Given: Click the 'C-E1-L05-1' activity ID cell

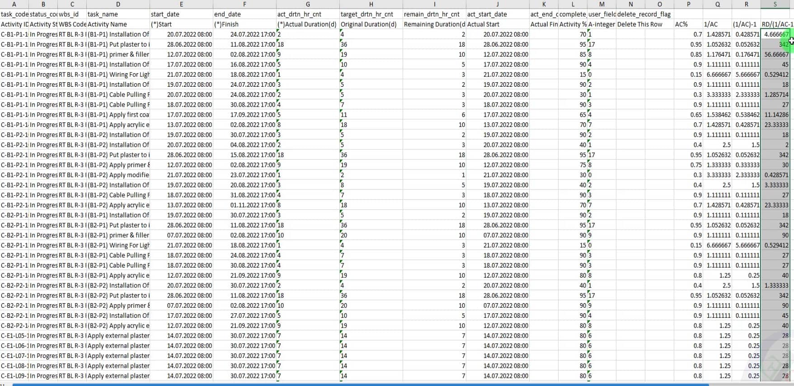Looking at the screenshot, I should pyautogui.click(x=14, y=336).
